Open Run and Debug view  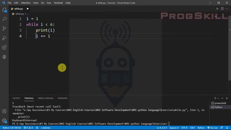click(x=4, y=38)
